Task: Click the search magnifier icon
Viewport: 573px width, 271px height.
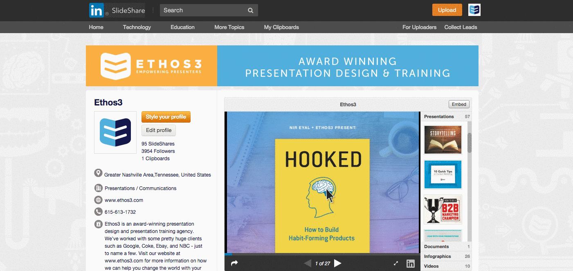Action: [x=251, y=11]
